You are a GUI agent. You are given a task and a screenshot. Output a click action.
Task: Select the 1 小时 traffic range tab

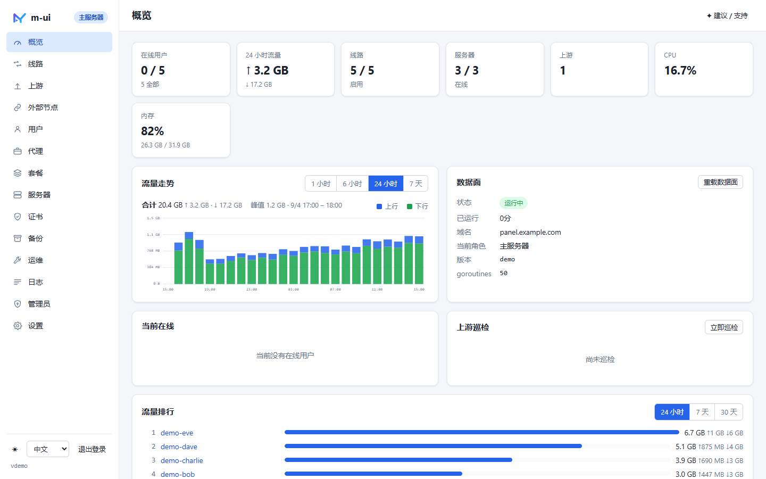pos(321,184)
